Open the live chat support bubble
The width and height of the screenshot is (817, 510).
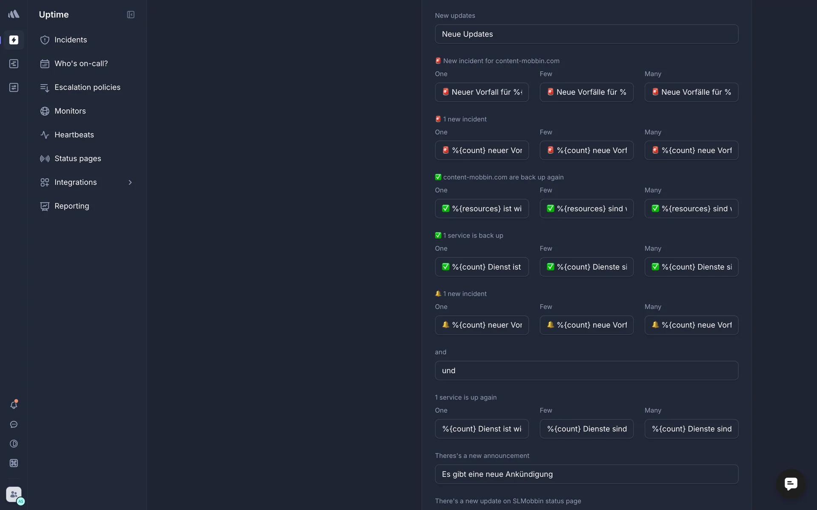[791, 484]
